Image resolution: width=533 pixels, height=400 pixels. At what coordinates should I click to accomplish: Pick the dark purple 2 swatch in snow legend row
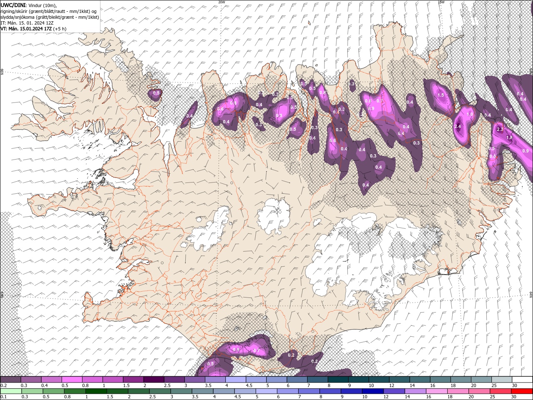point(153,380)
